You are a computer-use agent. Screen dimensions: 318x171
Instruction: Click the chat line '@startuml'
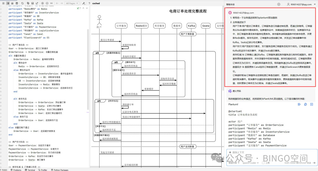click(235, 111)
